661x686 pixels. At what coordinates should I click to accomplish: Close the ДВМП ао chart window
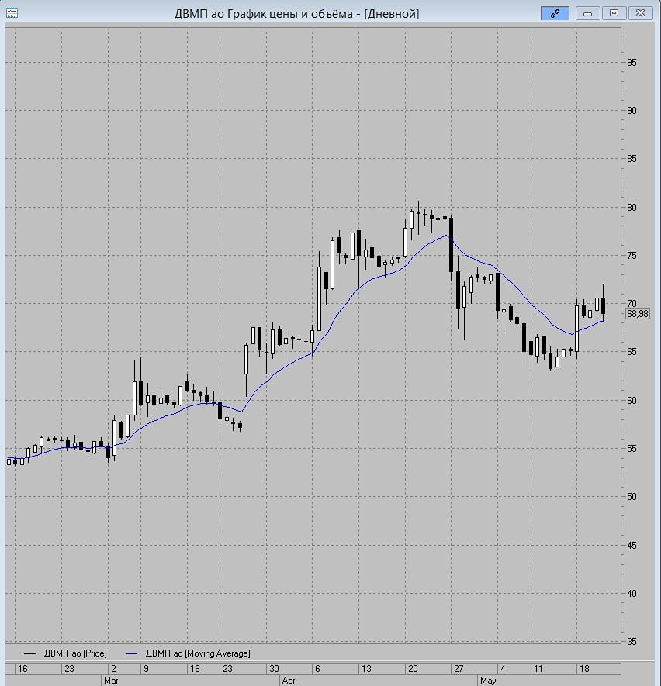point(640,13)
